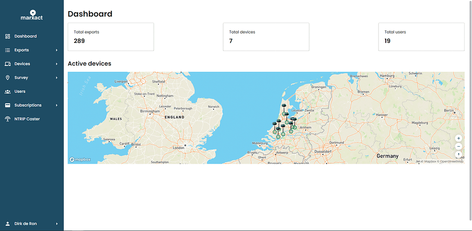Open the OpenStreetMap attribution link
Viewport: 472px width, 231px height.
point(451,161)
